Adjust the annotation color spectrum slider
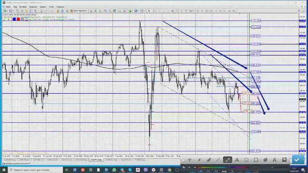 tap(221, 167)
